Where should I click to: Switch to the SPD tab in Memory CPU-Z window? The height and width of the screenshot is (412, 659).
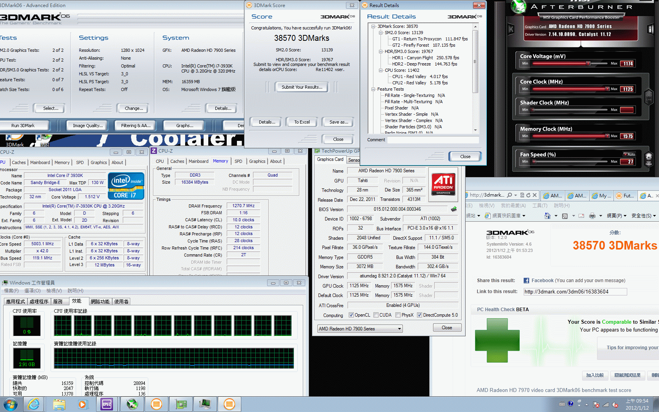click(x=238, y=161)
